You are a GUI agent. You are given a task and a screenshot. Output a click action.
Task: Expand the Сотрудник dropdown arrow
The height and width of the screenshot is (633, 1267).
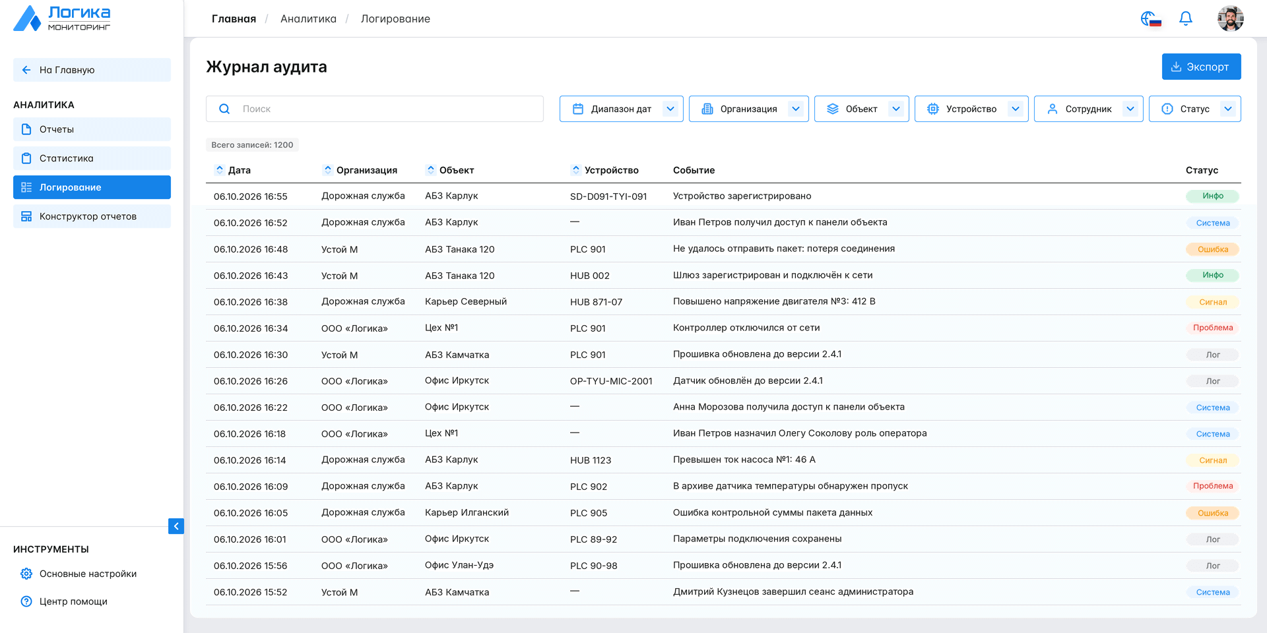(x=1130, y=109)
